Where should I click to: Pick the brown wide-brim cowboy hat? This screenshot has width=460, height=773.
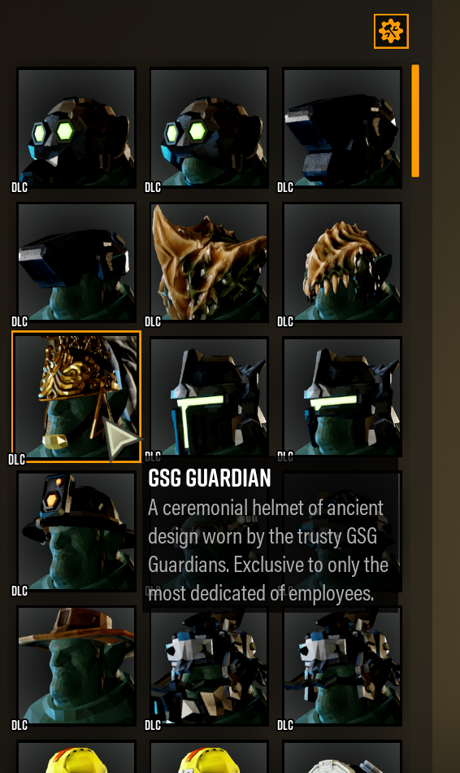pyautogui.click(x=76, y=666)
